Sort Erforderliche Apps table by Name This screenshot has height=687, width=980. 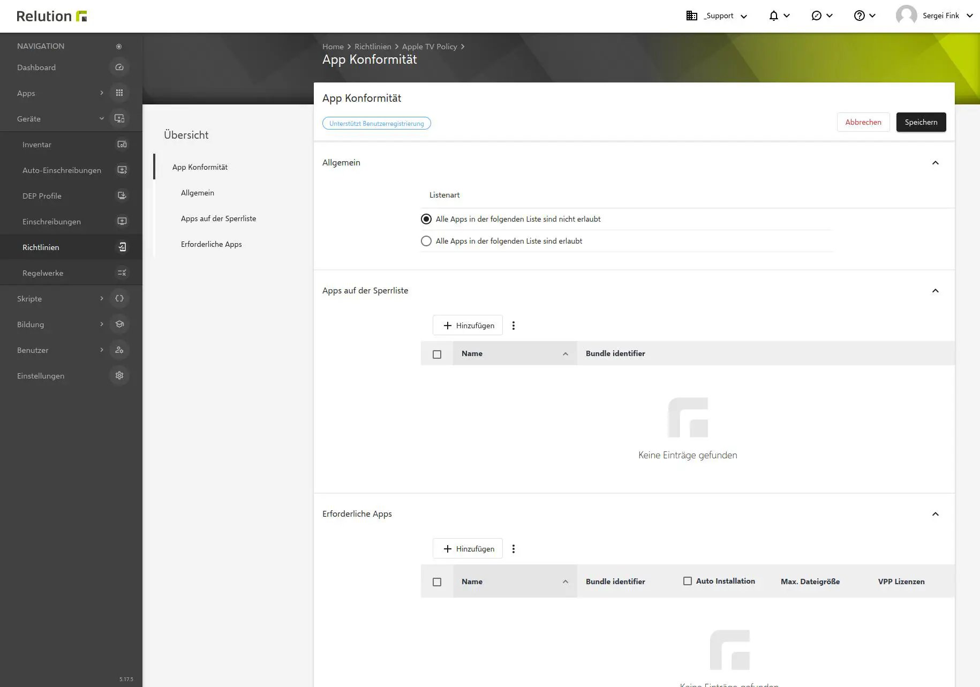pos(515,582)
